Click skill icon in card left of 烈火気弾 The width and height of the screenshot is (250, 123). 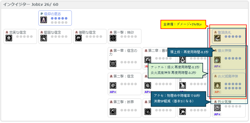[x=182, y=112]
